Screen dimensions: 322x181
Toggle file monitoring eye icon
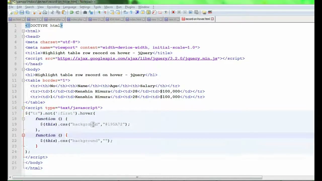click(166, 12)
